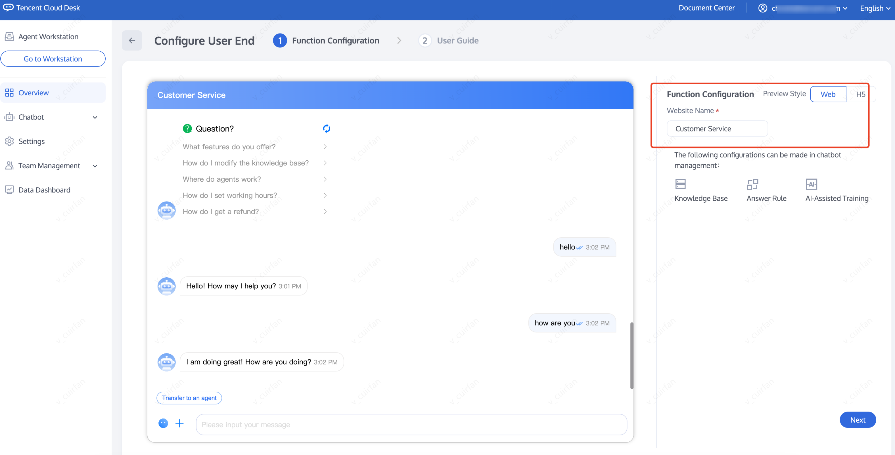
Task: Refresh the suggested questions list
Action: (x=326, y=129)
